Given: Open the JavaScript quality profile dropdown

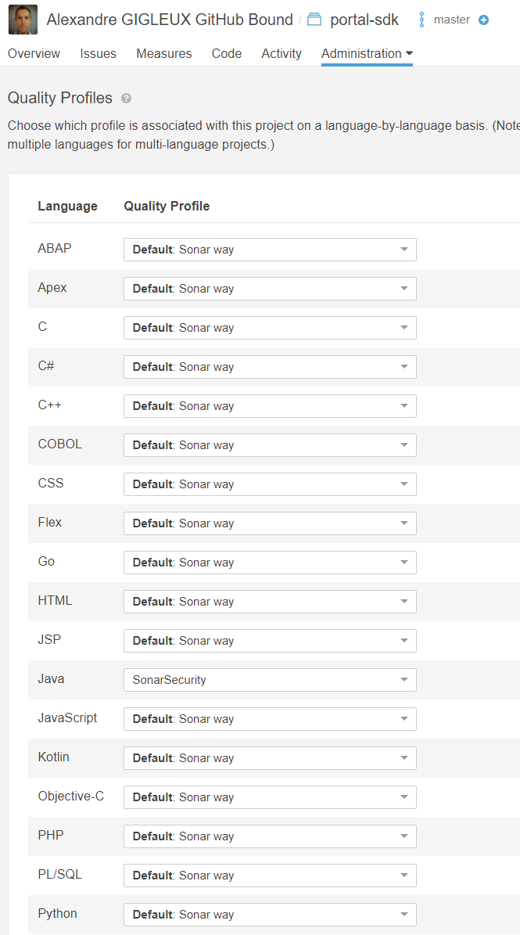Looking at the screenshot, I should (270, 719).
